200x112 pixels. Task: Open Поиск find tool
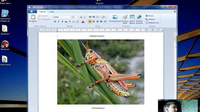click(x=149, y=16)
